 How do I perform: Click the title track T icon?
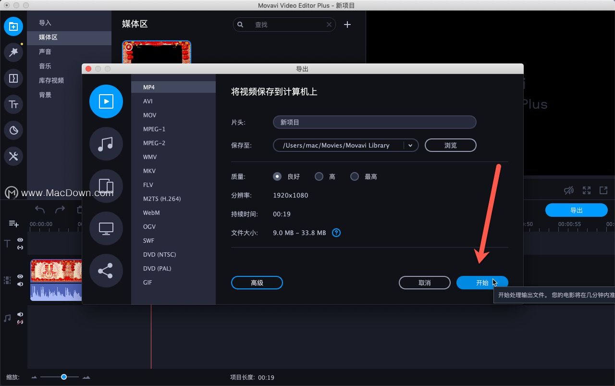pyautogui.click(x=7, y=244)
